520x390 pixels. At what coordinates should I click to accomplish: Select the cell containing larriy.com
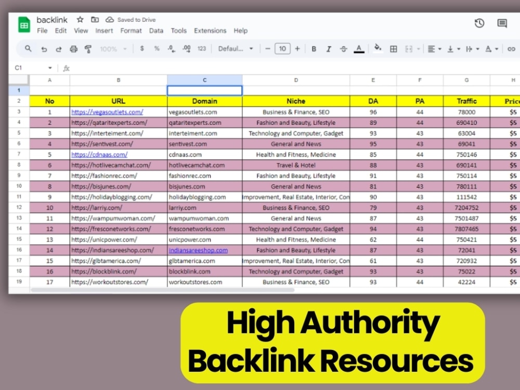pos(204,207)
